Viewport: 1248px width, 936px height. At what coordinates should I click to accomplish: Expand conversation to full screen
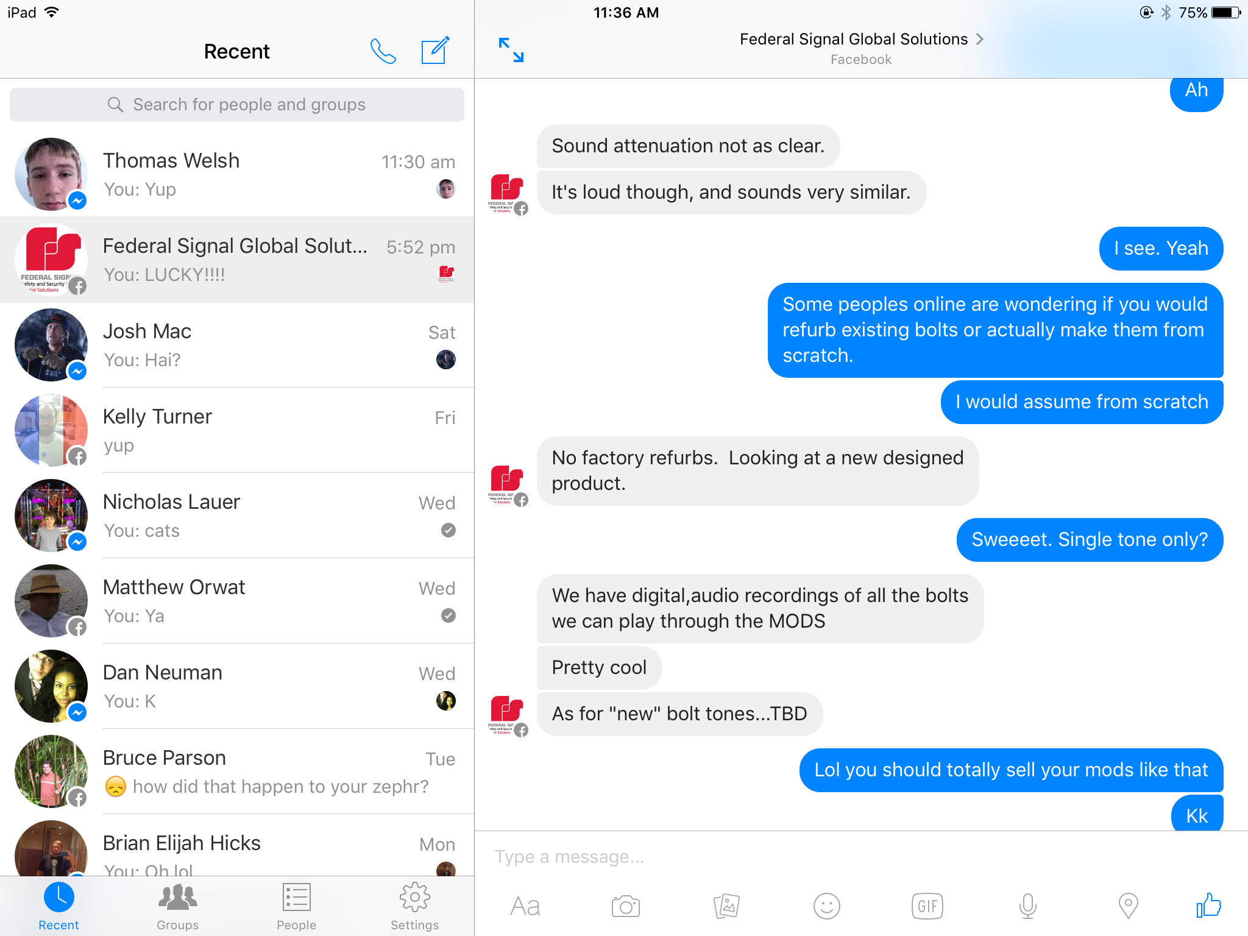tap(511, 50)
